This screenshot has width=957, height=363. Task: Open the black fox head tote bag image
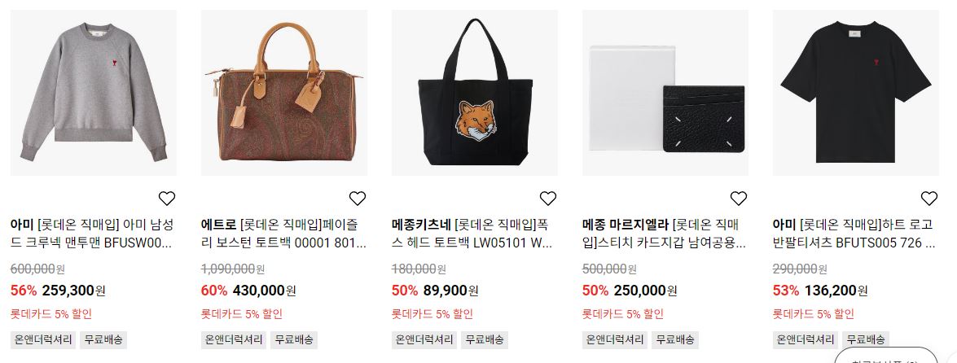(475, 93)
